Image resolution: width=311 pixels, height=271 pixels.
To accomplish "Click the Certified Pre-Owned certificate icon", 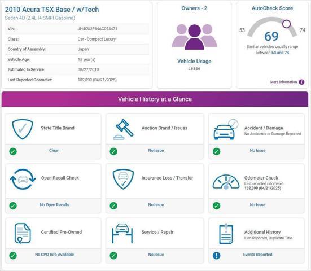I will click(23, 233).
